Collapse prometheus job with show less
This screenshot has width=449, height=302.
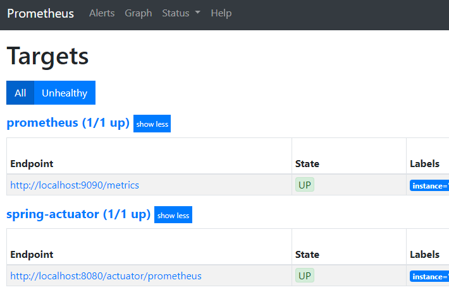click(152, 124)
